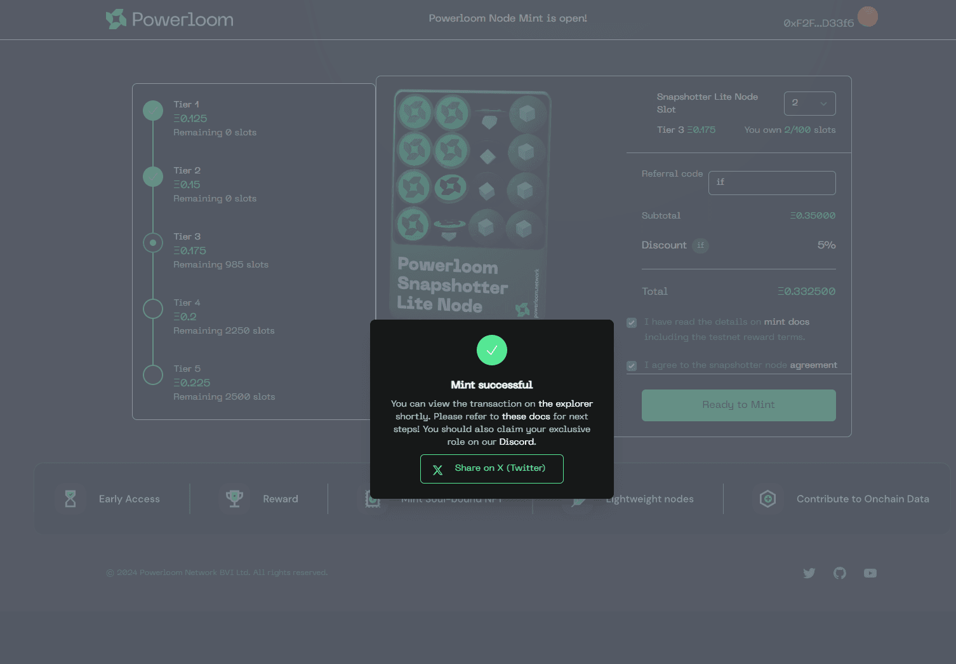Select the Reward feature label

(x=281, y=499)
